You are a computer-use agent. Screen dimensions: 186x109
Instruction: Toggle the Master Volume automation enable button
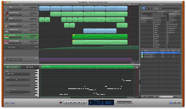pyautogui.click(x=10, y=59)
